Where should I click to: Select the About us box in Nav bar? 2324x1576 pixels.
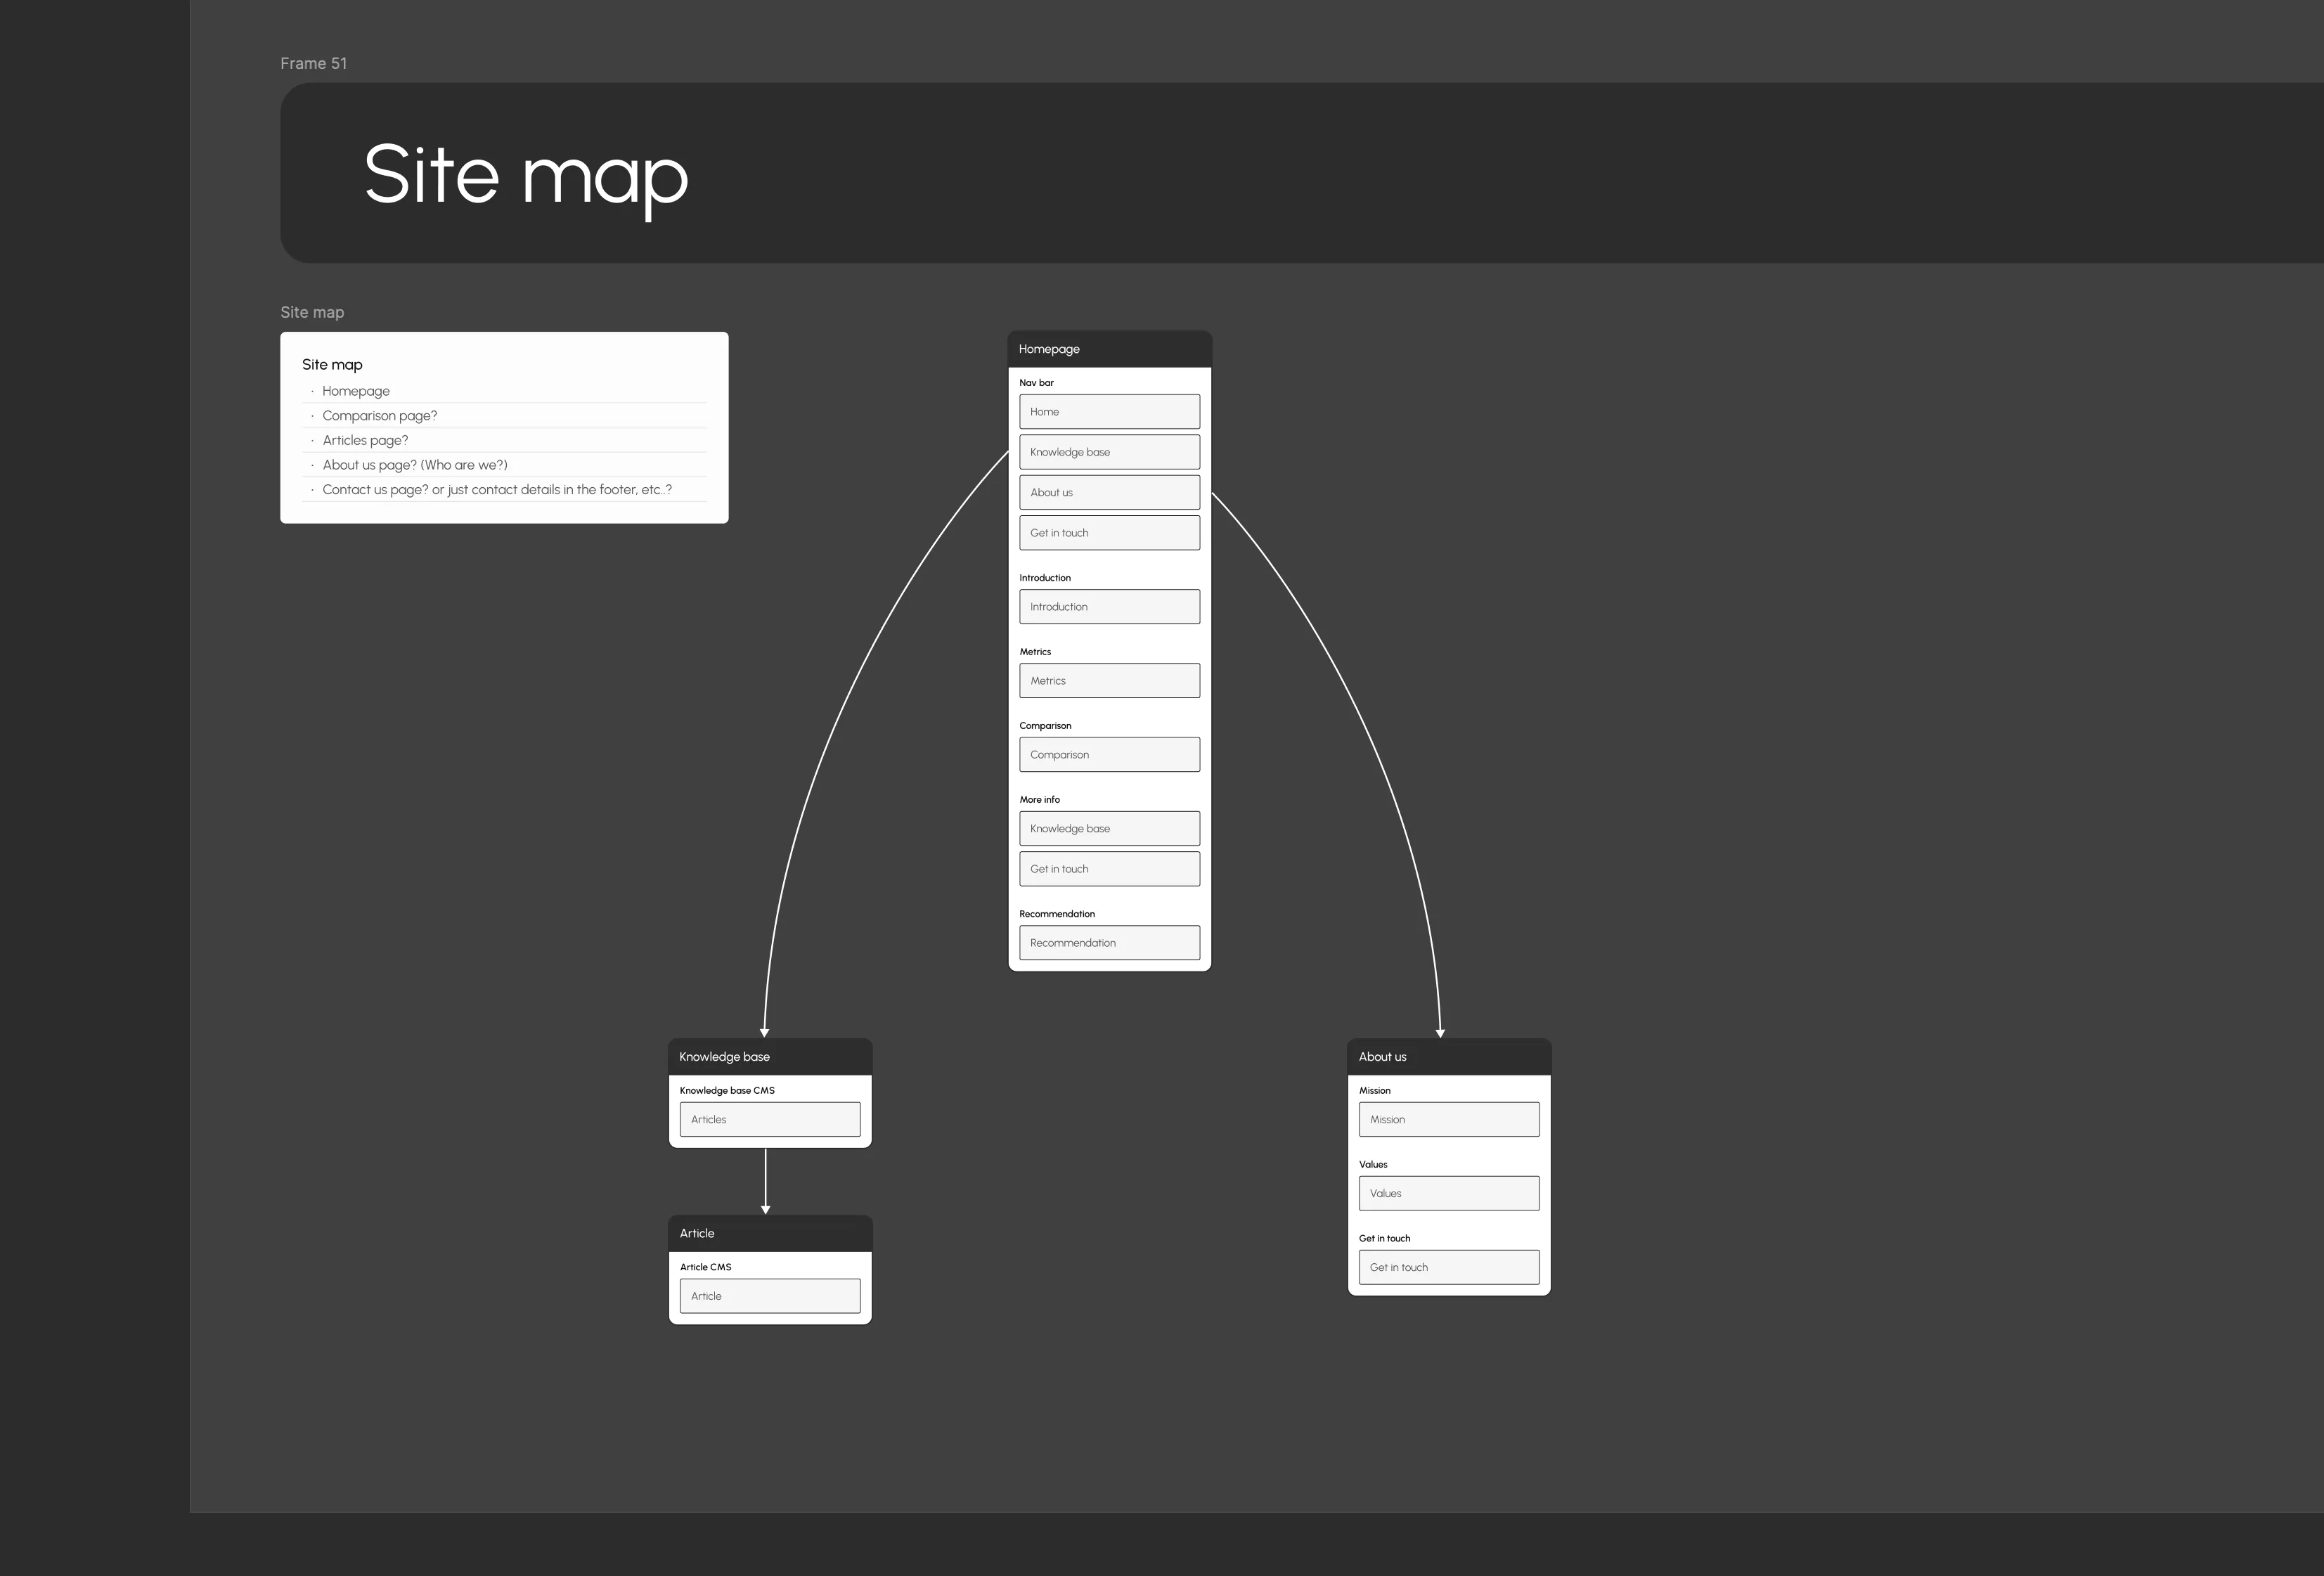coord(1110,492)
